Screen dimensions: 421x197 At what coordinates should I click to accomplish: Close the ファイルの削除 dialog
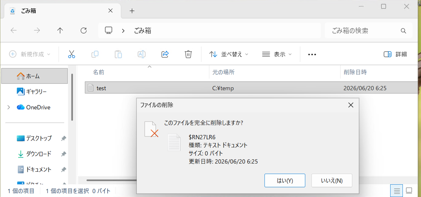coord(350,105)
